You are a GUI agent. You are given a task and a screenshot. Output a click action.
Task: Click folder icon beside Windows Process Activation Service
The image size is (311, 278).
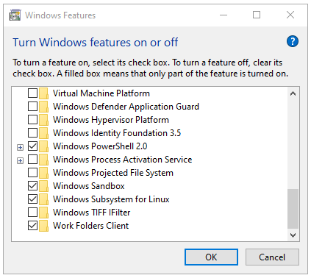[x=43, y=160]
